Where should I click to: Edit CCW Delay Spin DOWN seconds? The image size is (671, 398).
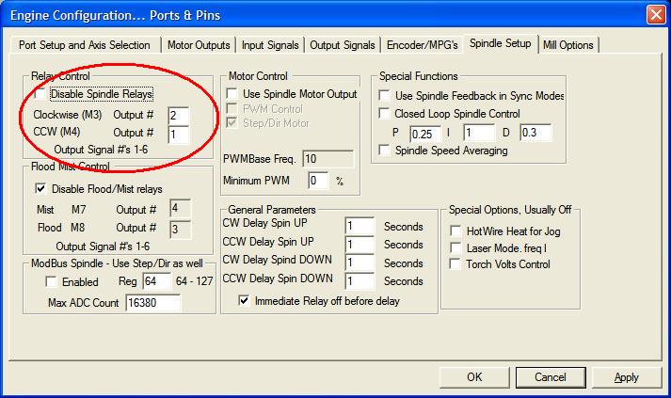[359, 280]
